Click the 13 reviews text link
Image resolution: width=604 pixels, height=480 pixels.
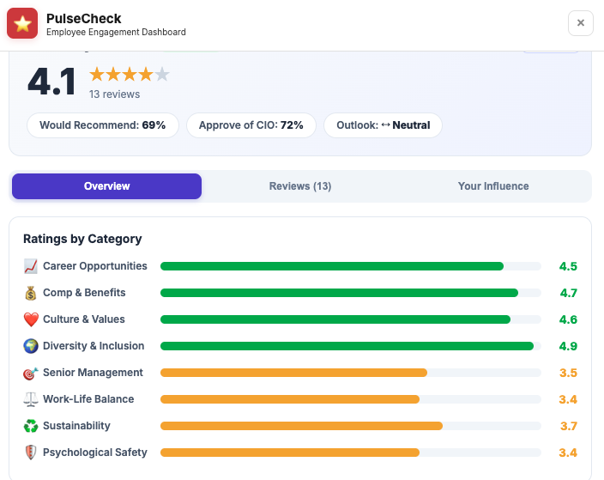click(114, 94)
